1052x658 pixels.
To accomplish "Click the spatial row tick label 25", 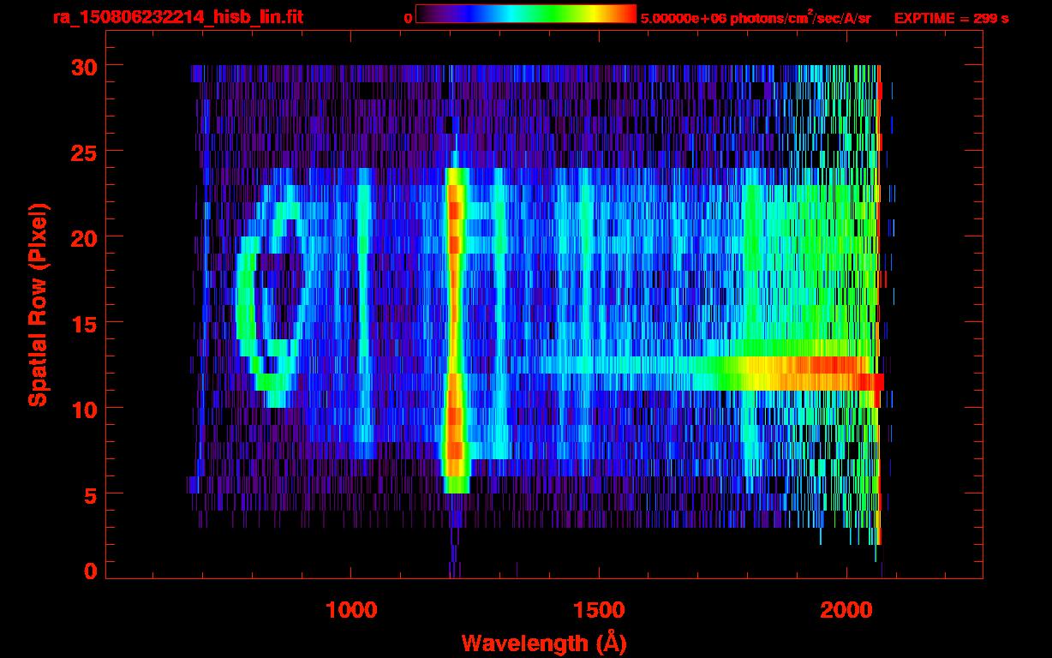I will 84,152.
